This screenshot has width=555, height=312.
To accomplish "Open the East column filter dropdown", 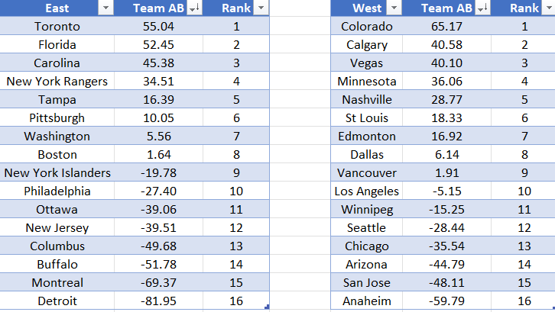I will (x=105, y=8).
